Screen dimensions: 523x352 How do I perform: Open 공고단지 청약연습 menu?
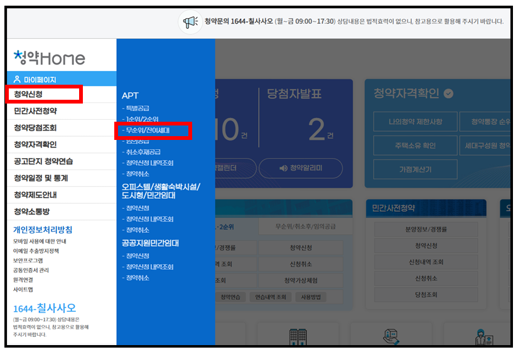click(62, 161)
